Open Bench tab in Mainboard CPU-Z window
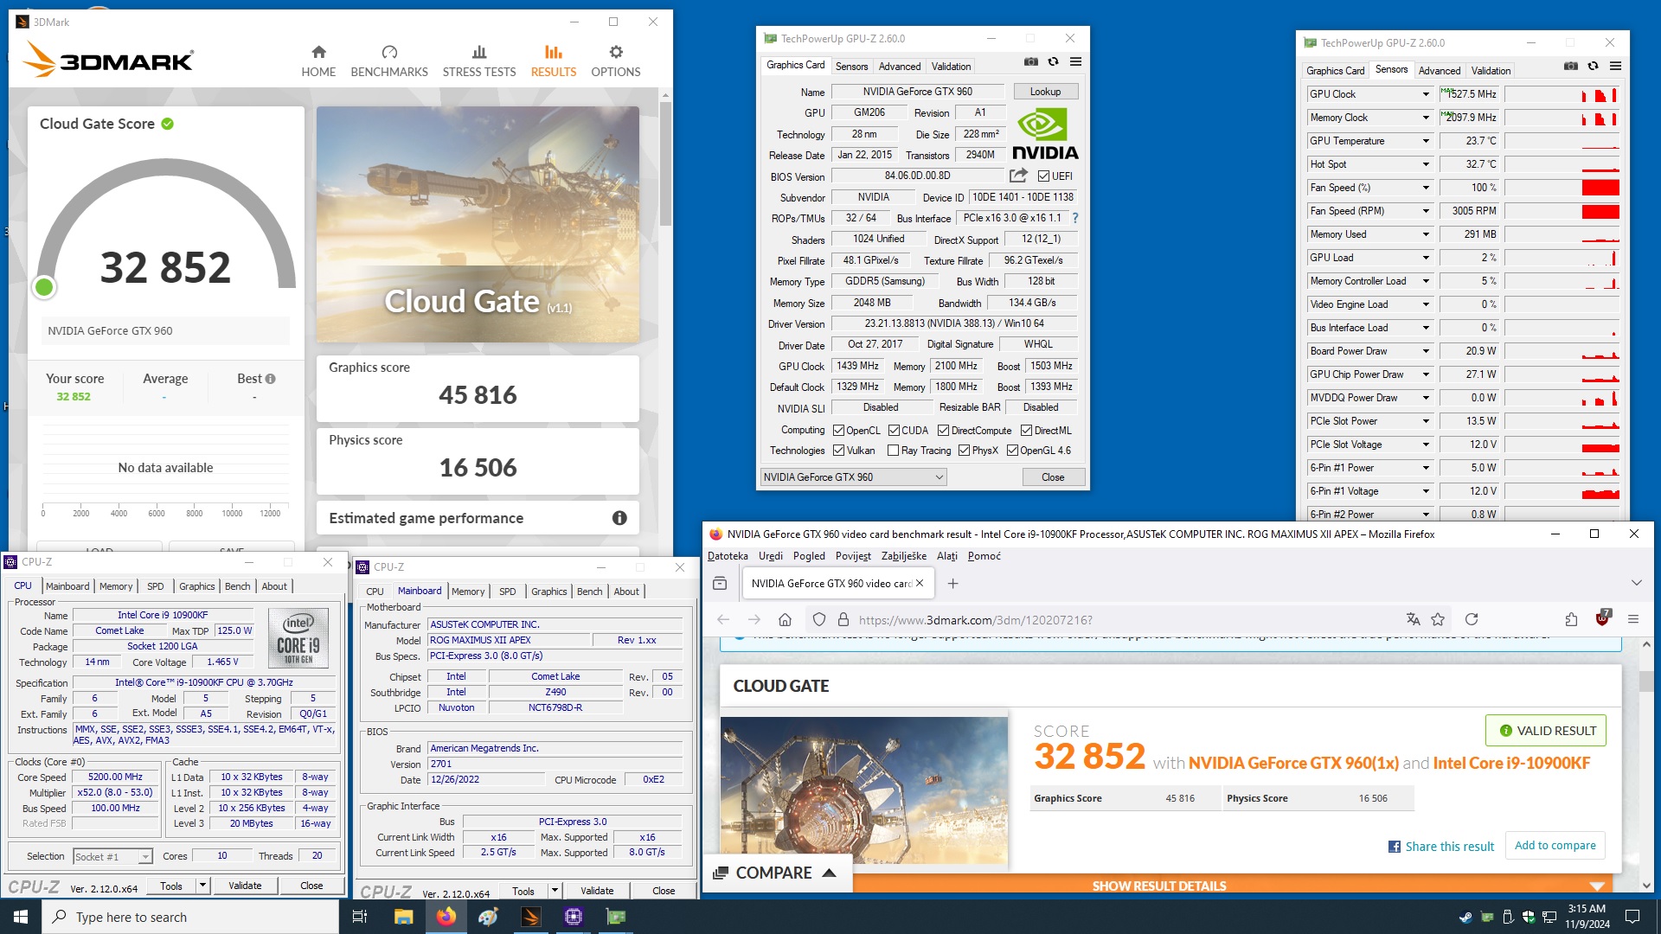This screenshot has width=1661, height=934. click(x=589, y=592)
